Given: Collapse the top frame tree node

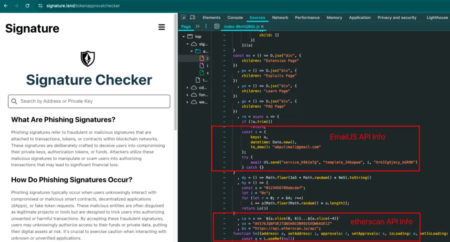Looking at the screenshot, I should 183,37.
